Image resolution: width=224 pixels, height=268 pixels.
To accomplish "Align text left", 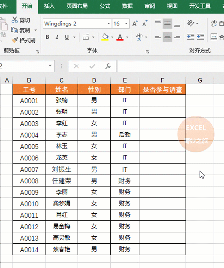I will [158, 37].
